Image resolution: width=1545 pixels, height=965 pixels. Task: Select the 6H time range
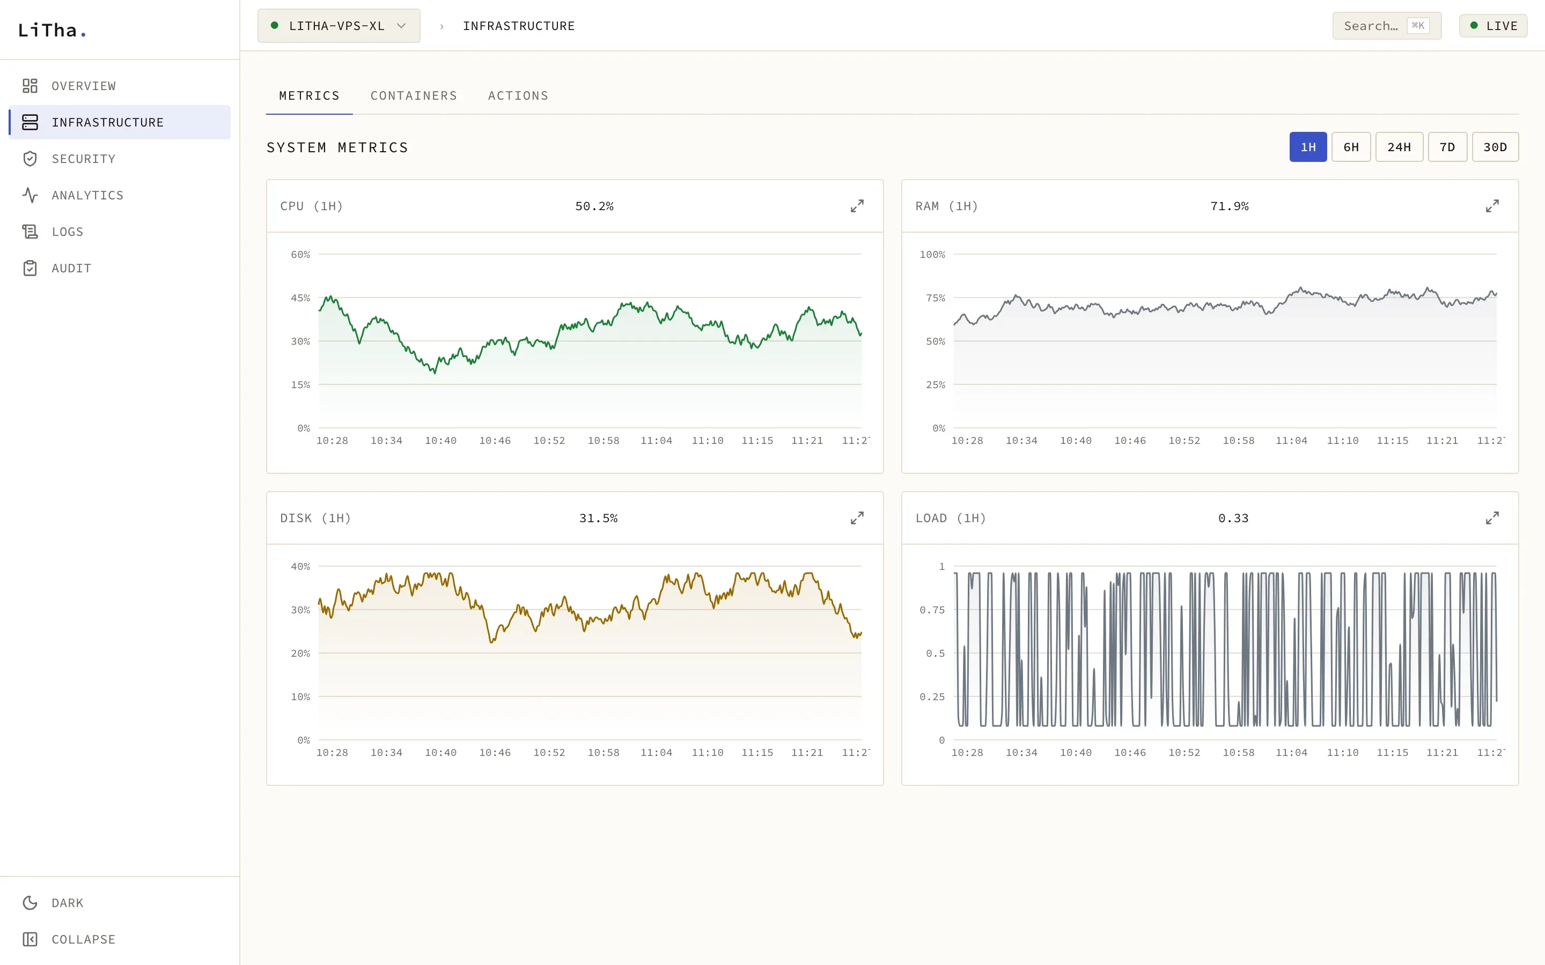pos(1351,147)
